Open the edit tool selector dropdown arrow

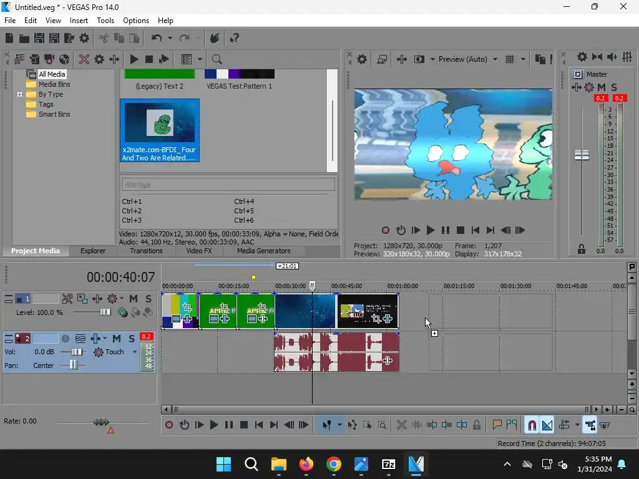[339, 425]
